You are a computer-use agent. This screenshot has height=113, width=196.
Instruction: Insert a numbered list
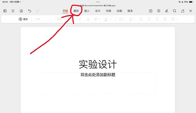pos(131,19)
